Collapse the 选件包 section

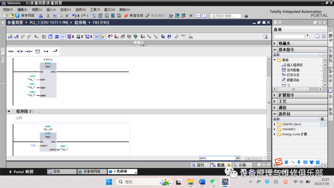point(275,114)
